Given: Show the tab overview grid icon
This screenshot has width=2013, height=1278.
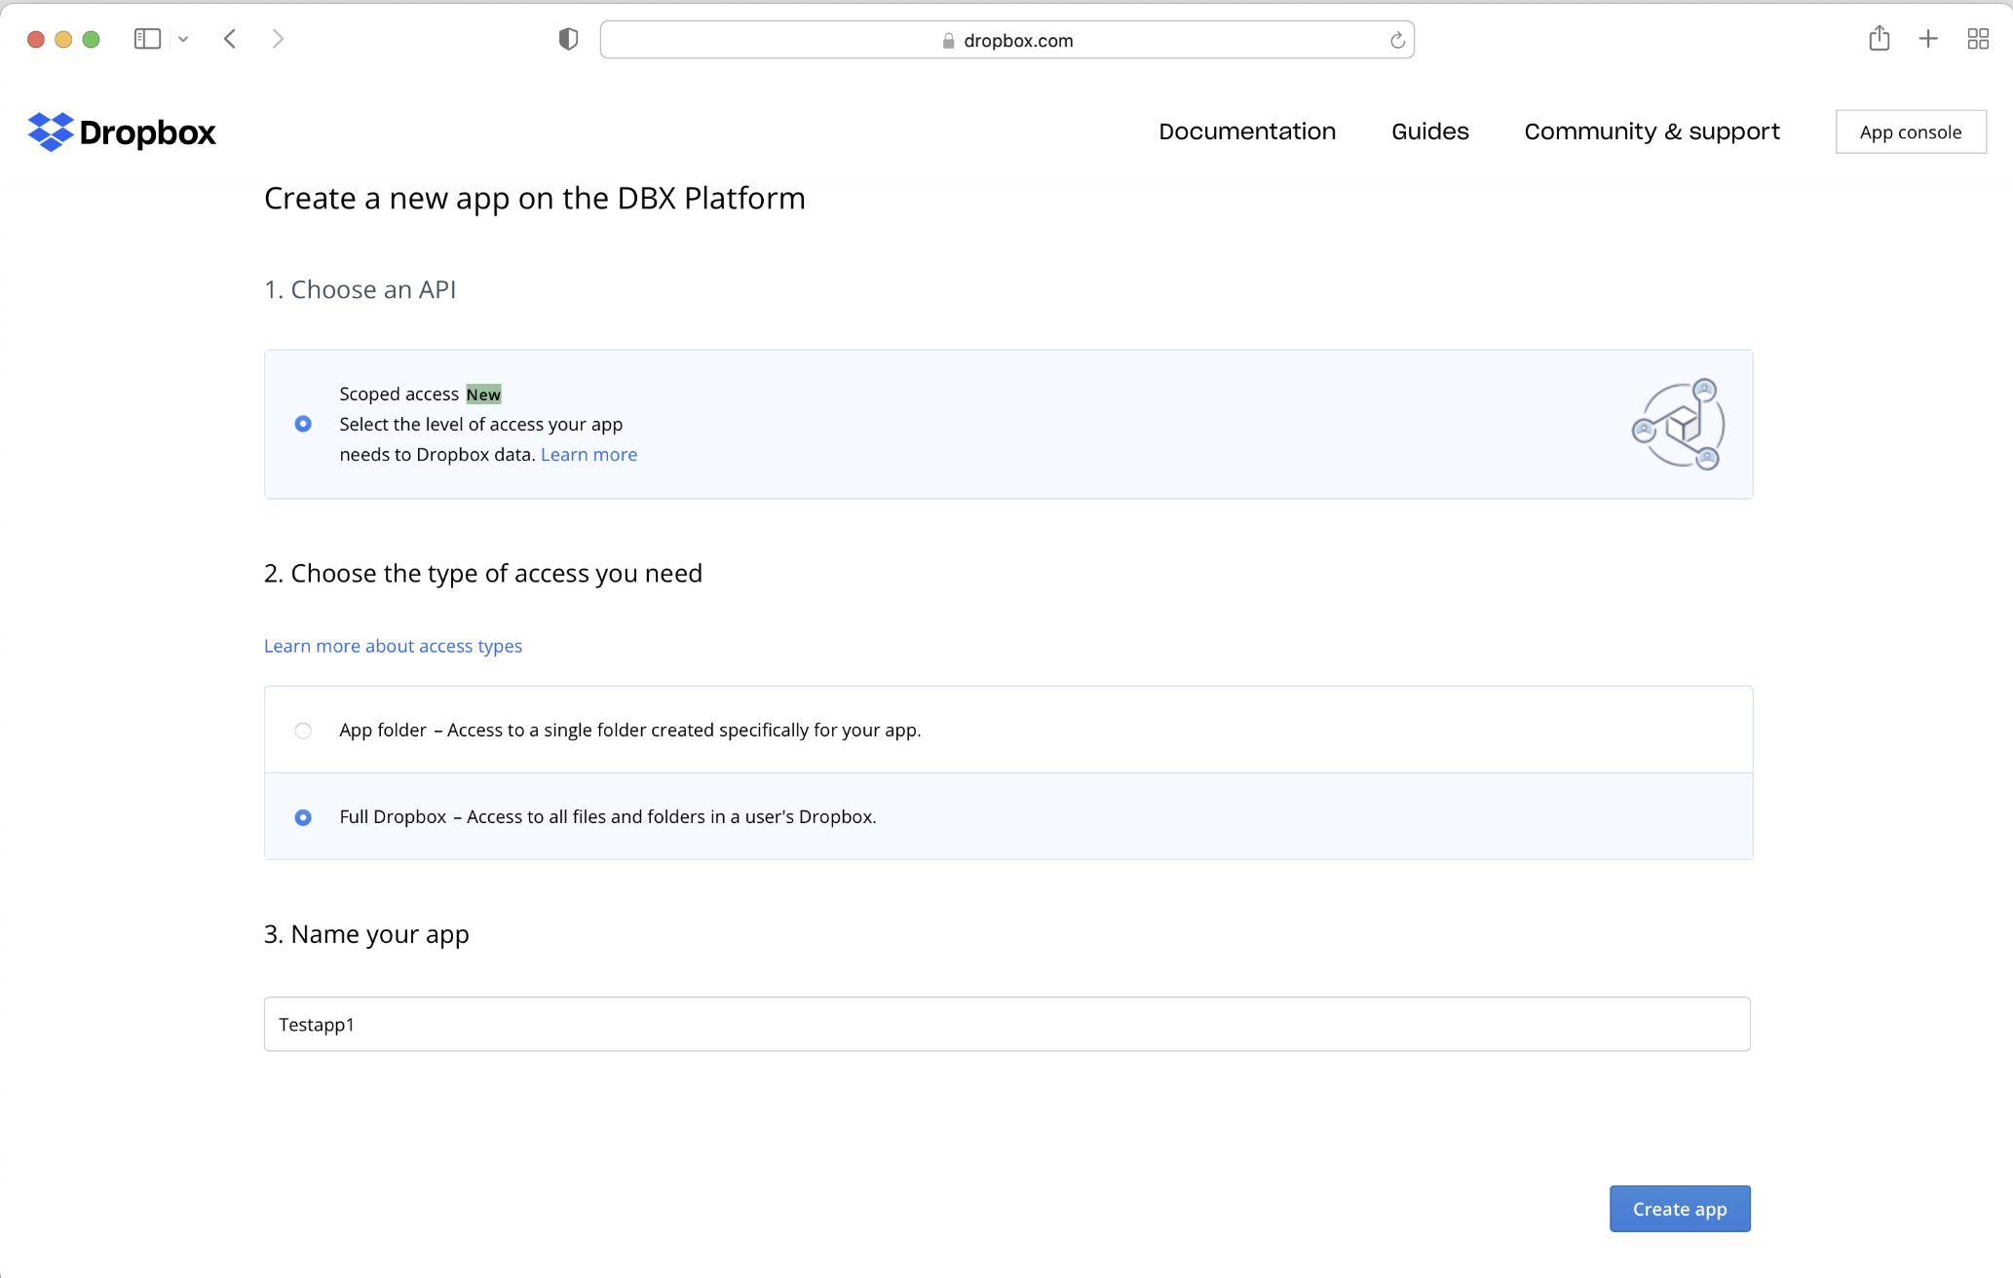Looking at the screenshot, I should (1978, 39).
